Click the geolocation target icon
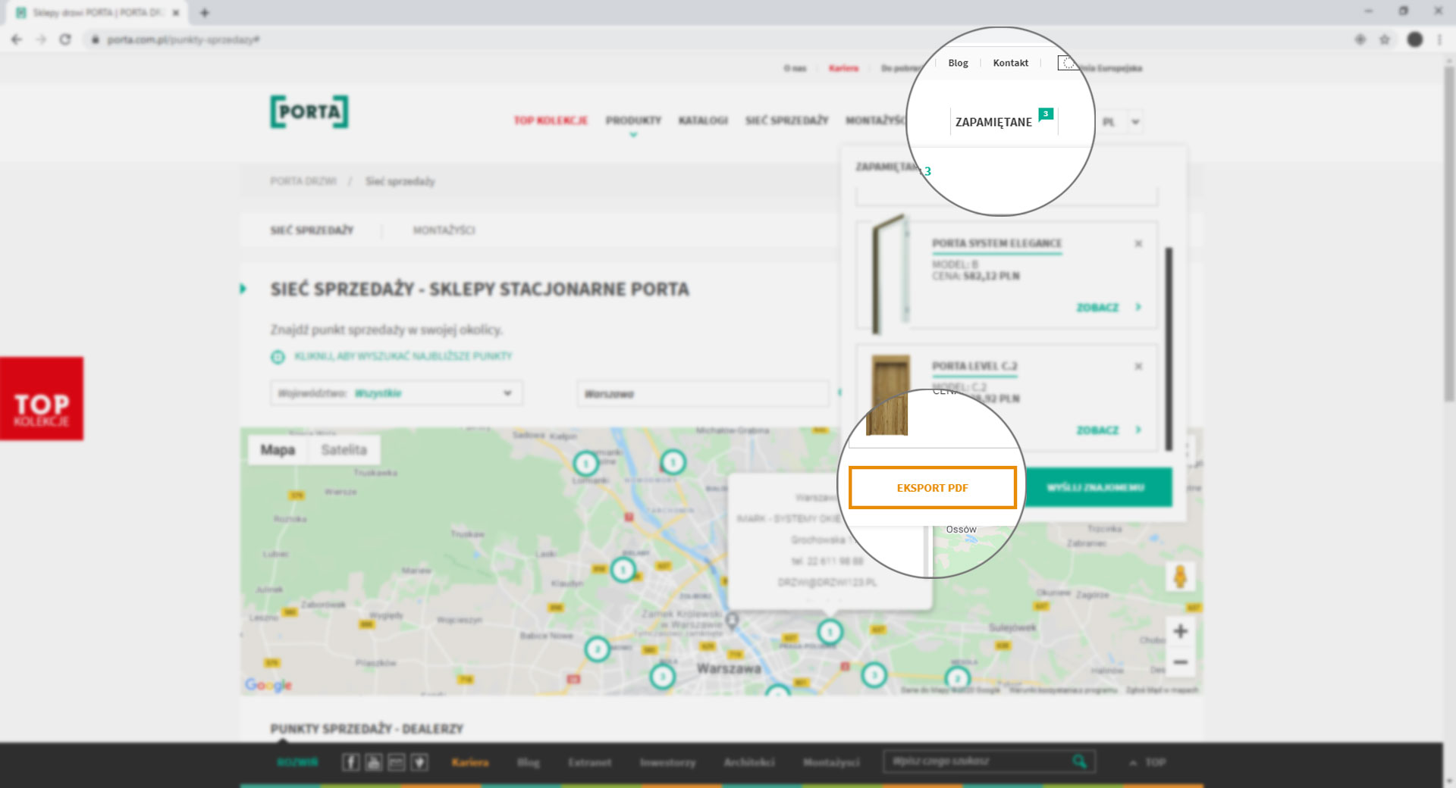 (x=278, y=357)
